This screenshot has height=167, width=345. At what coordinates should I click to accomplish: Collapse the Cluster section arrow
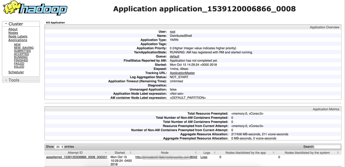coord(6,24)
